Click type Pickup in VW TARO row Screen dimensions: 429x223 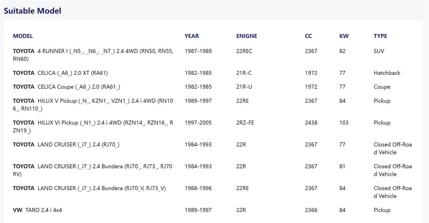coord(382,210)
